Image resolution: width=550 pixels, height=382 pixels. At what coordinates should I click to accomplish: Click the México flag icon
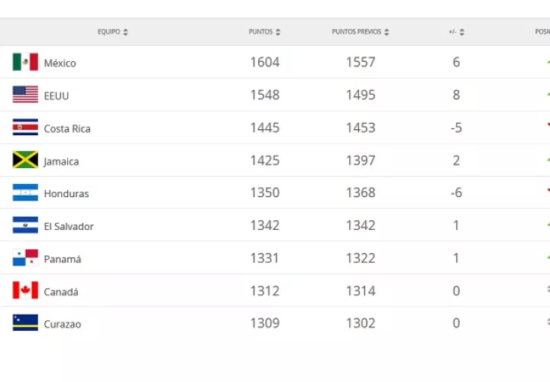[25, 62]
